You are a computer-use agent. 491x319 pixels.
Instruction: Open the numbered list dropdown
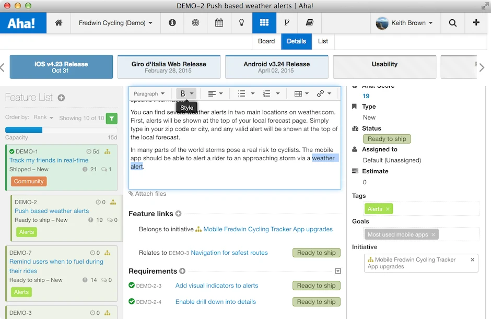(271, 93)
